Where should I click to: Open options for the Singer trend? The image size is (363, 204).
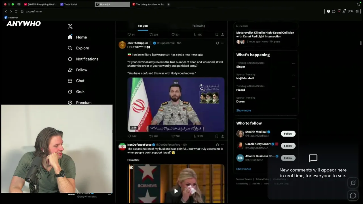[294, 63]
